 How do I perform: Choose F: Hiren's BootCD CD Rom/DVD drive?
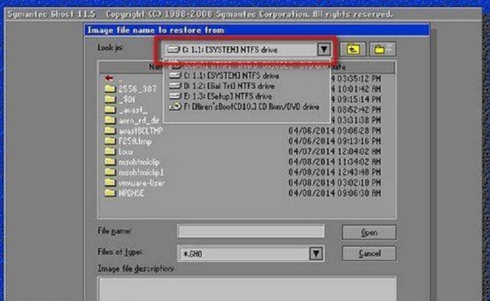click(x=243, y=106)
